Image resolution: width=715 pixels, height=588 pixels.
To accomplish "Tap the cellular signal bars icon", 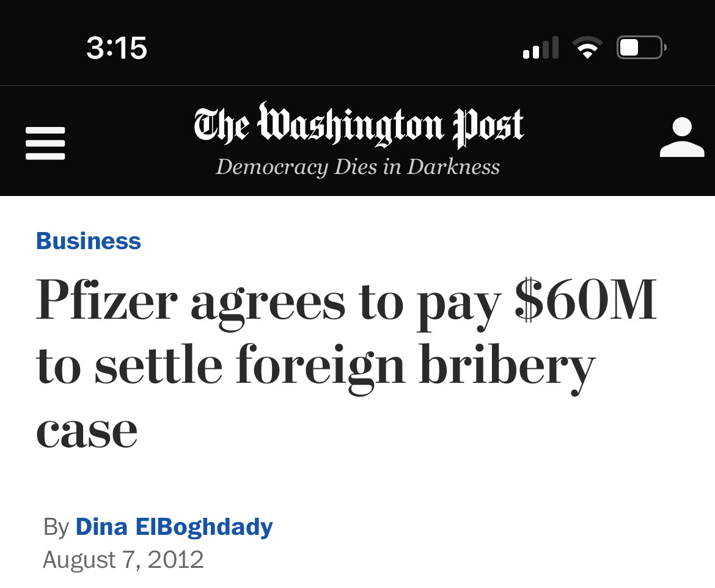I will 540,48.
